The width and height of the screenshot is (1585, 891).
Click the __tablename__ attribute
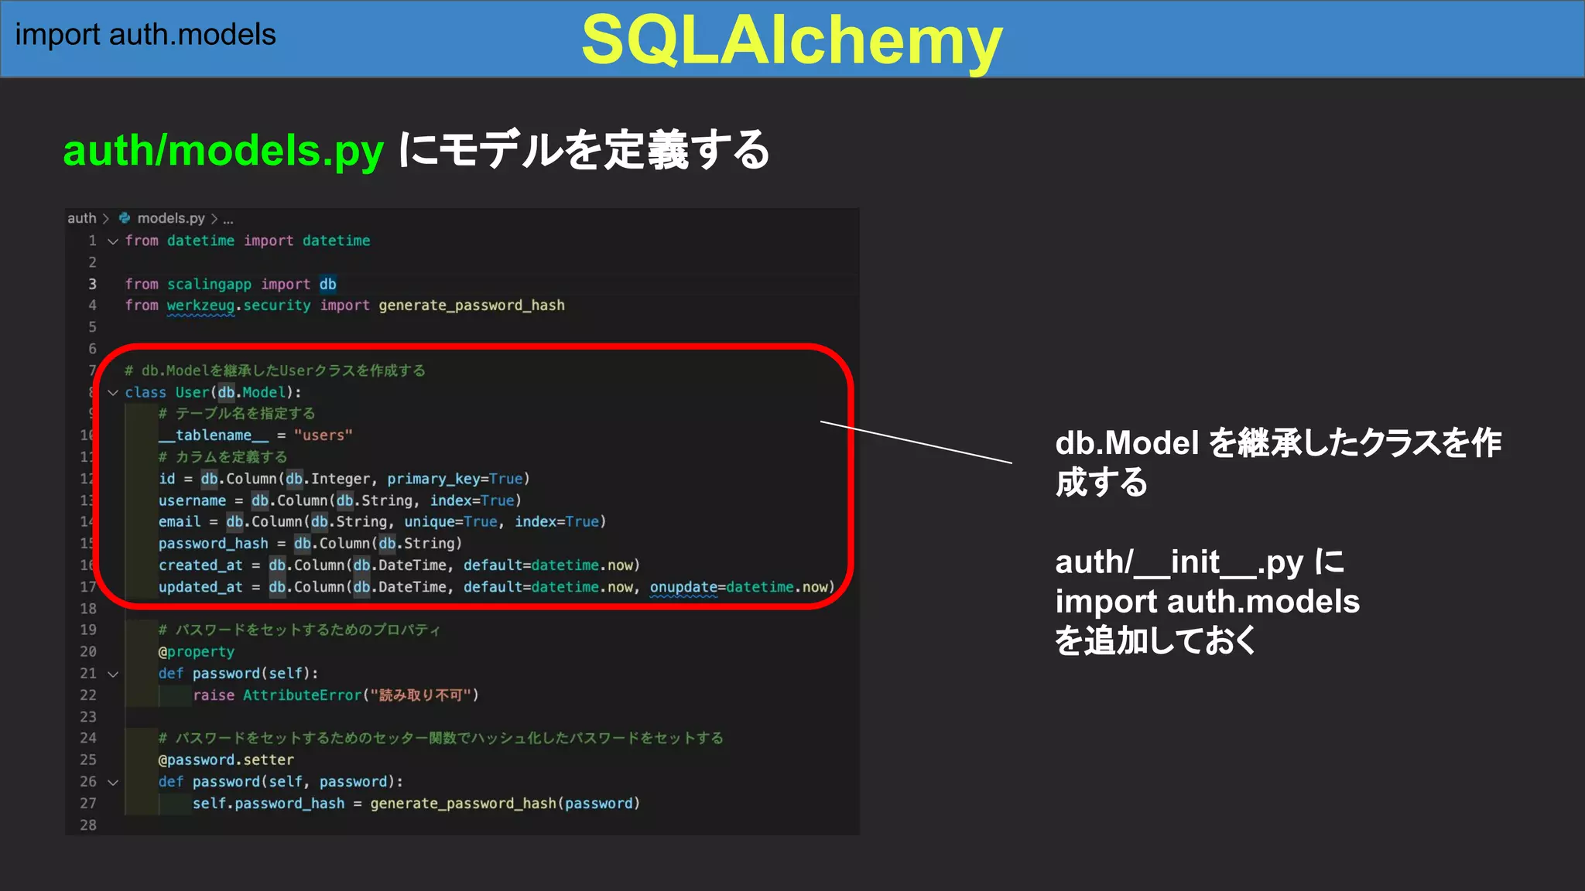[x=214, y=435]
